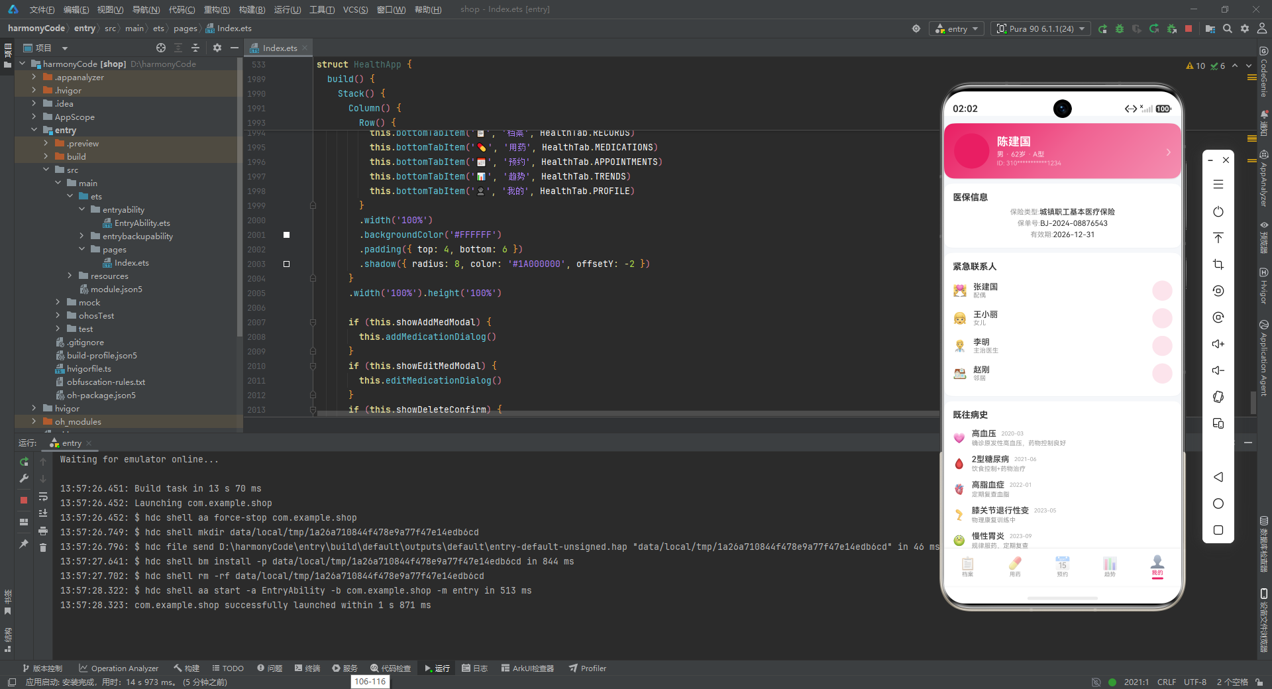Expand the oh_modules folder
Image resolution: width=1272 pixels, height=689 pixels.
(34, 421)
